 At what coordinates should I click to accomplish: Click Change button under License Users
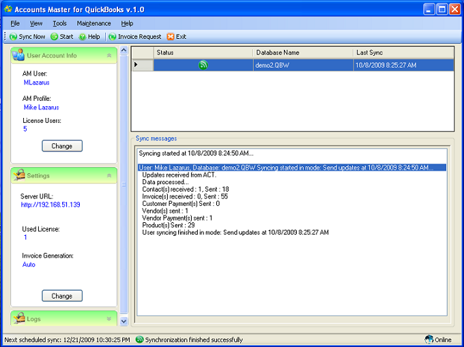62,146
